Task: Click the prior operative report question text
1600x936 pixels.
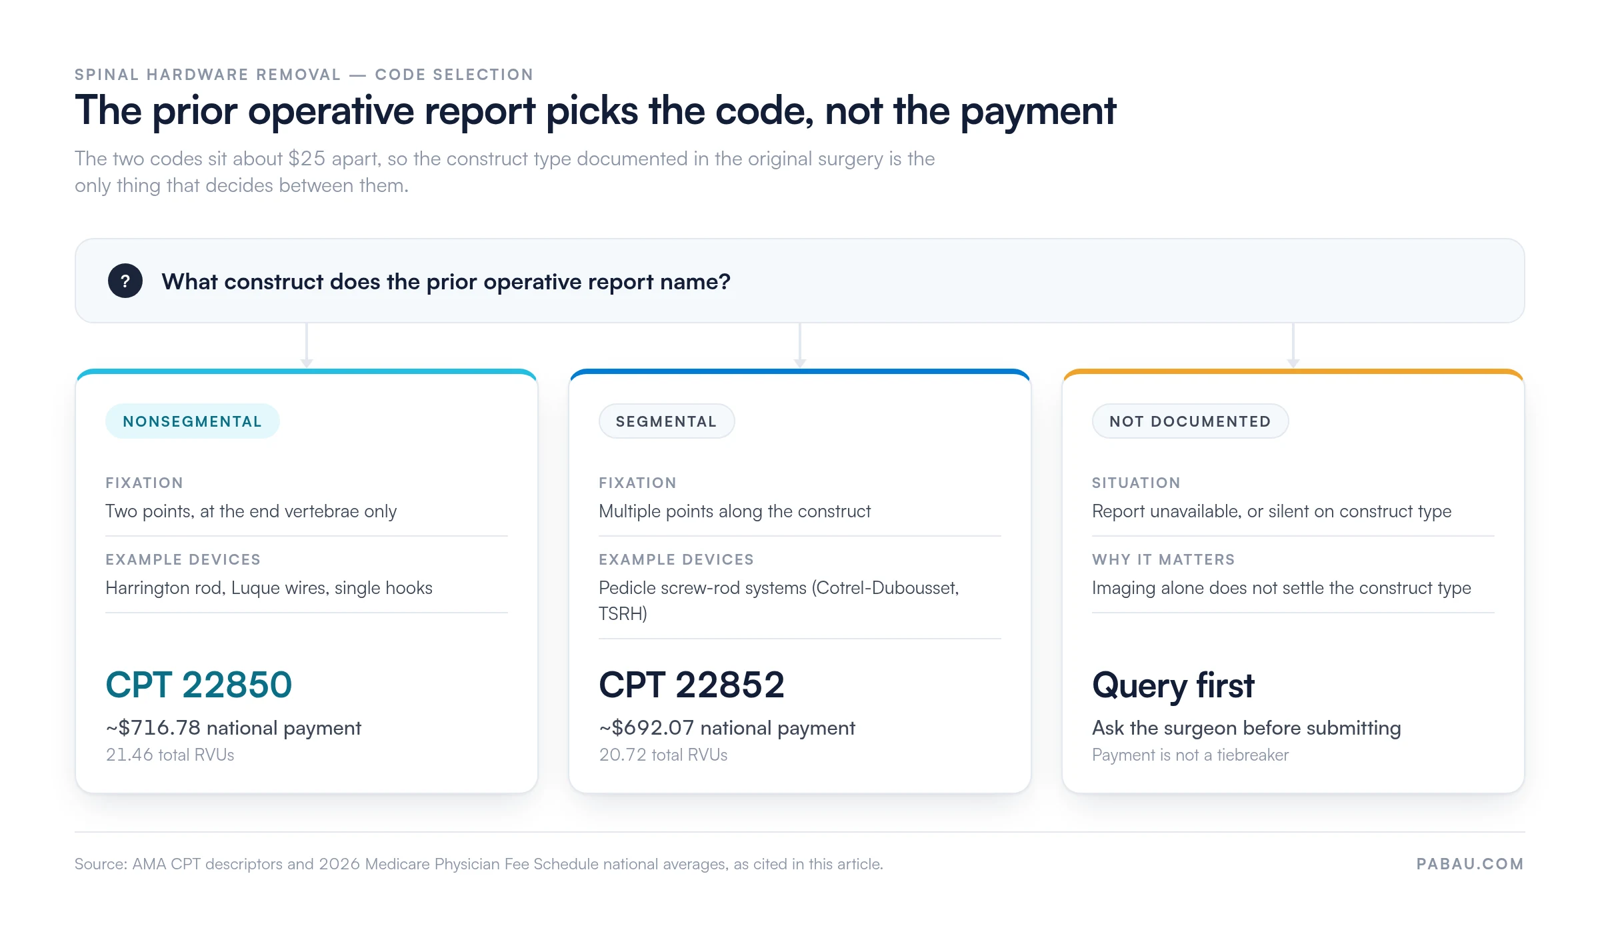Action: click(x=446, y=282)
